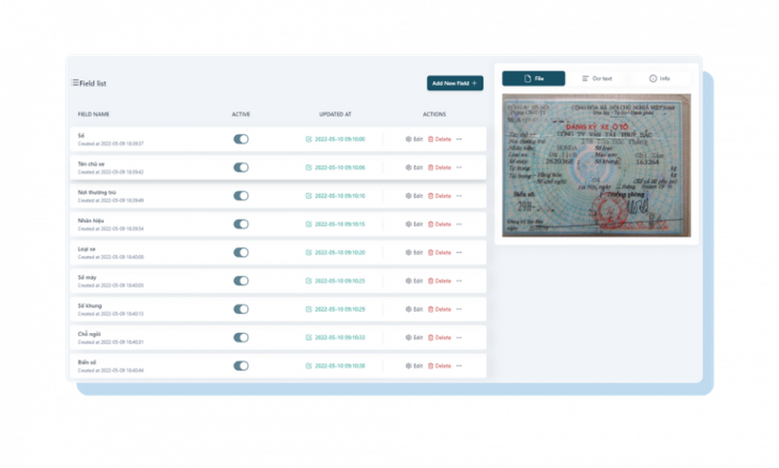779x468 pixels.
Task: Open more options for Số row
Action: [459, 139]
